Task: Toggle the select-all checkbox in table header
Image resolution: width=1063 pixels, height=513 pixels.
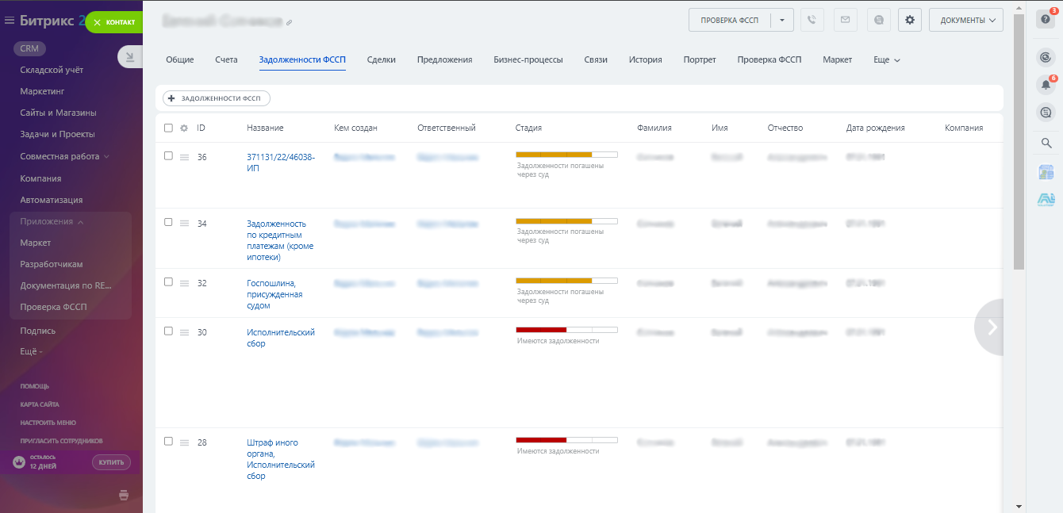Action: point(168,128)
